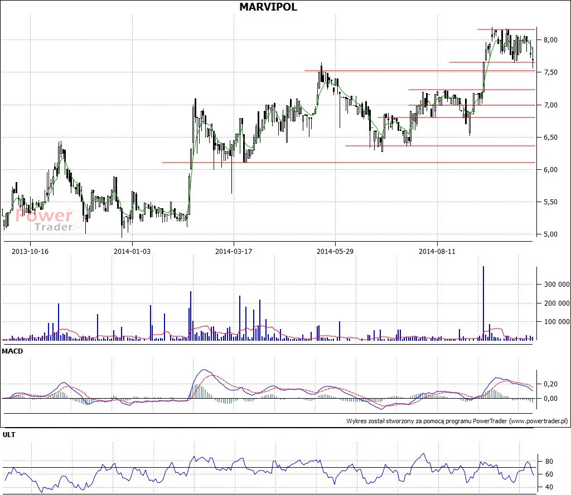Click the 2013-10-16 date label
Viewport: 571px width, 495px height.
point(30,251)
